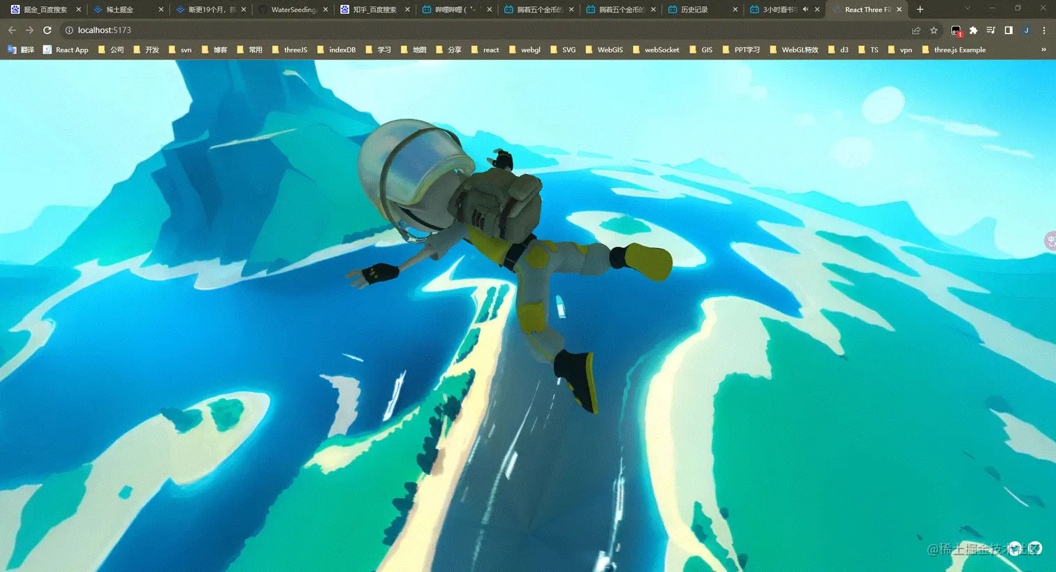Switch to the 掘金_百度搜索 tab

coord(45,10)
